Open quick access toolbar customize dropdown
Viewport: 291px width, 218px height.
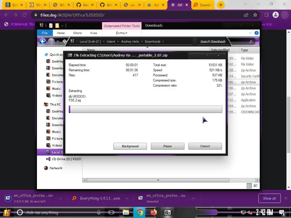click(x=62, y=26)
